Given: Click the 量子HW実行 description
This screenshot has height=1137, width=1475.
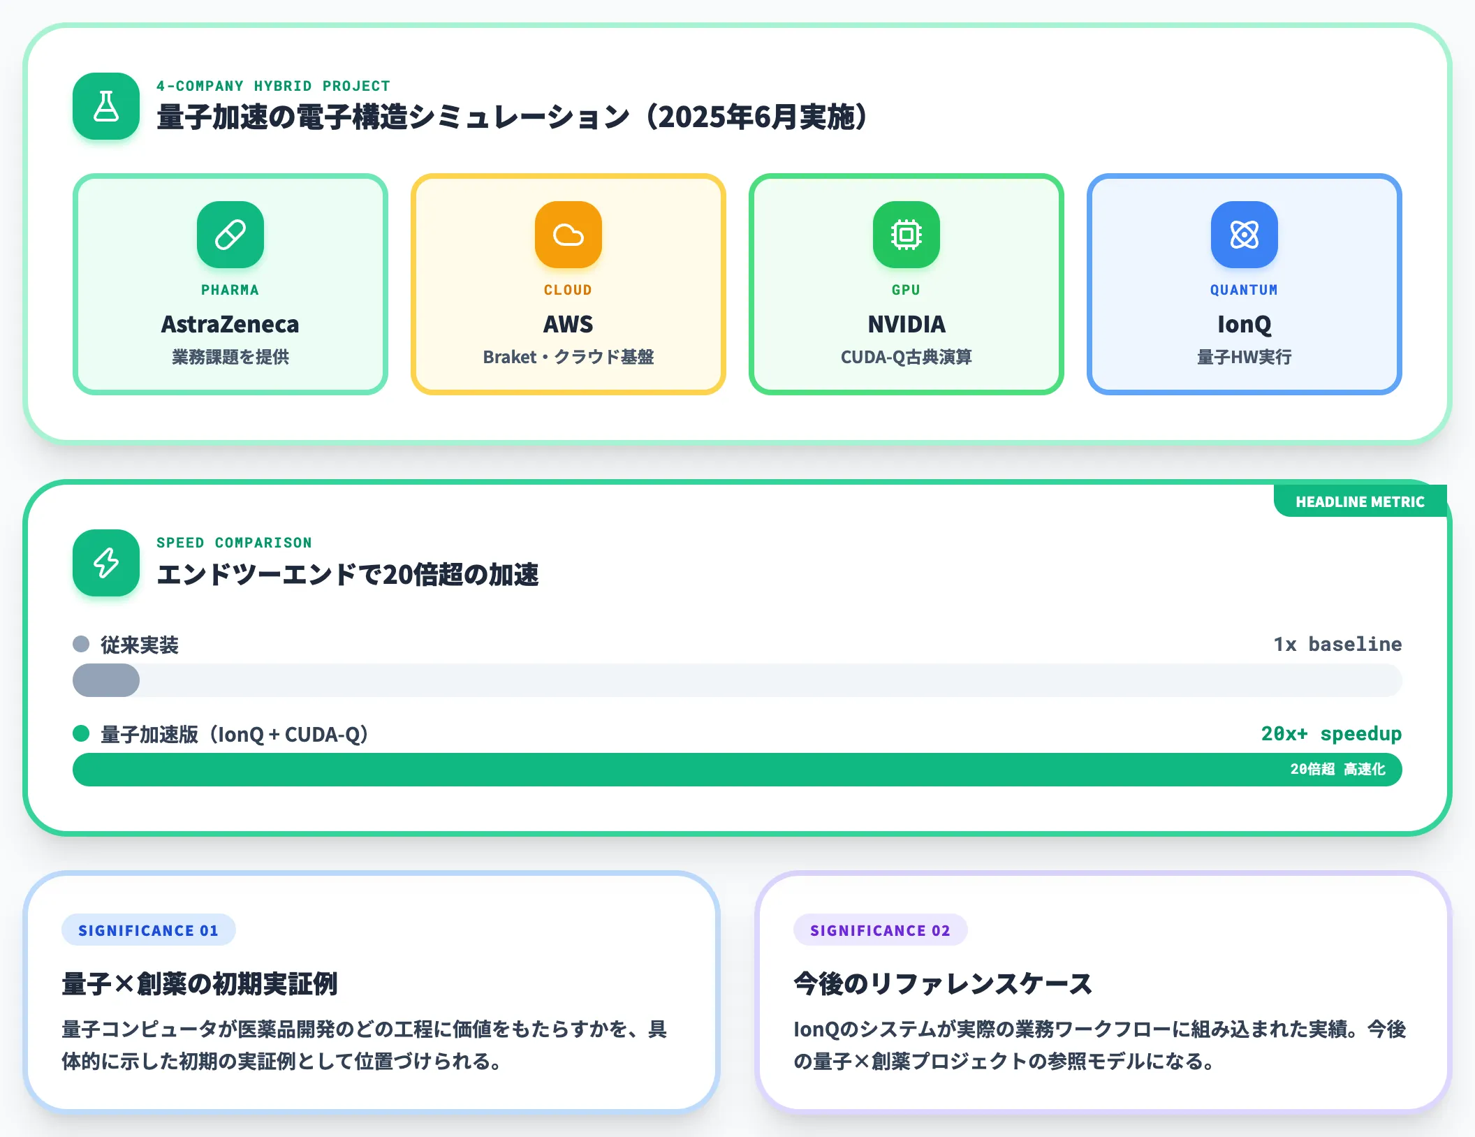Looking at the screenshot, I should coord(1245,357).
